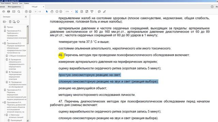Go to previous page arrow up
The height and width of the screenshot is (122, 218).
coord(26,12)
